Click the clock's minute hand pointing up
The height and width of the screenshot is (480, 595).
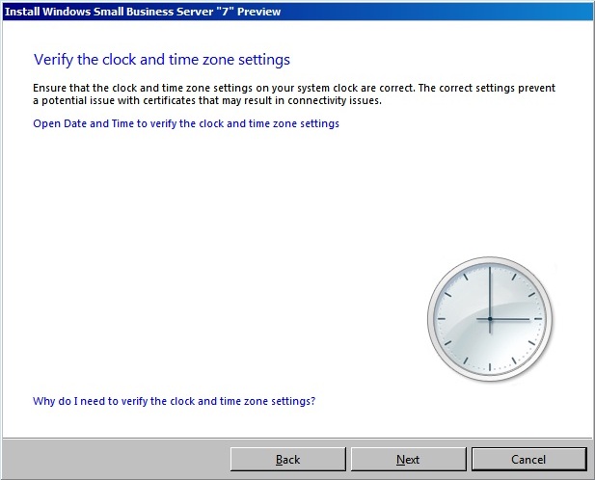coord(490,292)
